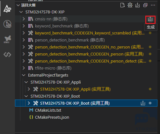This screenshot has height=134, width=160.
Task: Select keyword_benchmark_CODEGEN_keyword_scrambled label
Action: click(x=90, y=33)
